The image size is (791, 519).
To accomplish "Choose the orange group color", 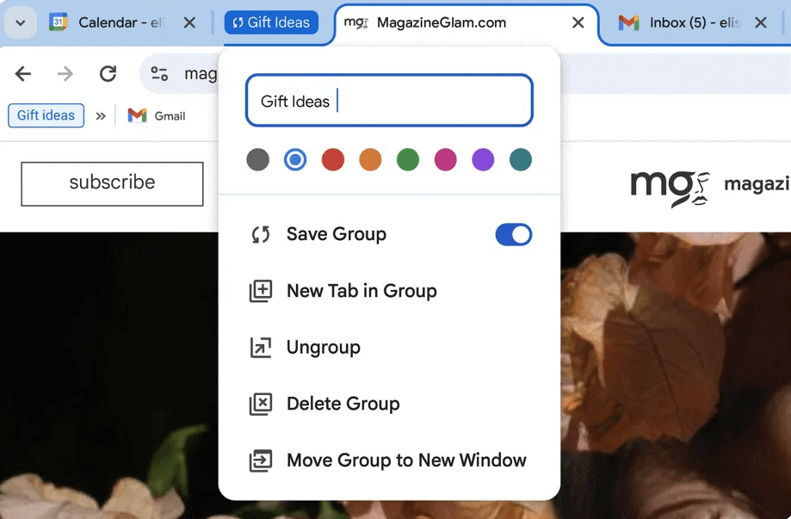I will (370, 160).
